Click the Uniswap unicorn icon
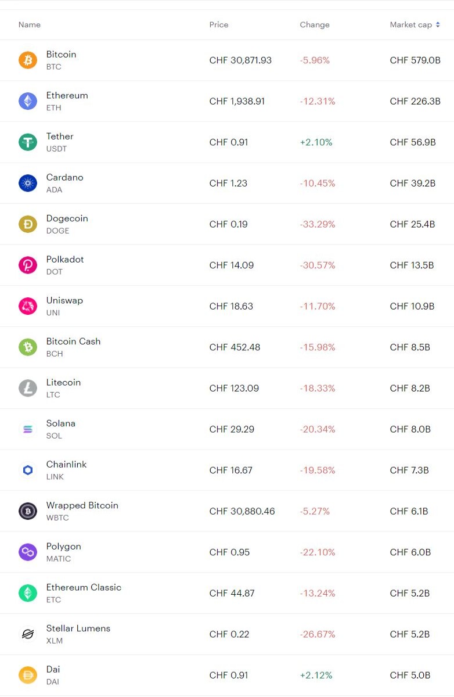454x697 pixels. [28, 306]
